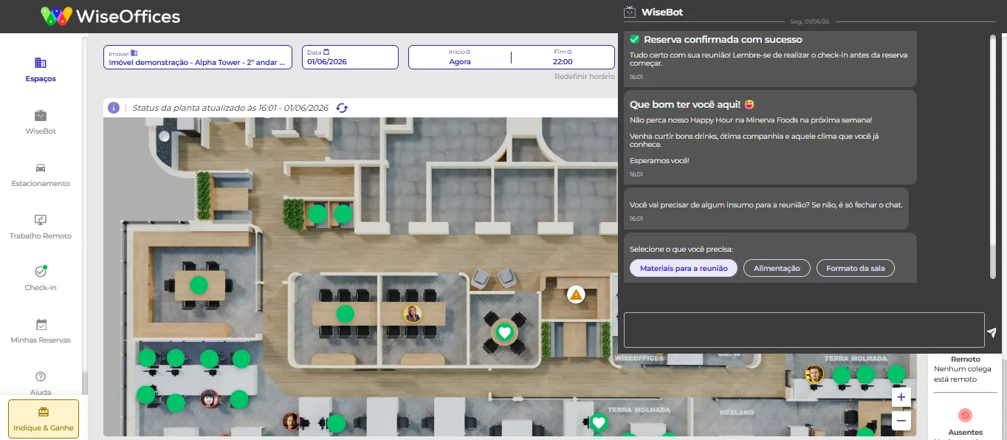1007x440 pixels.
Task: Click the WiseBot chat message input field
Action: pos(804,330)
